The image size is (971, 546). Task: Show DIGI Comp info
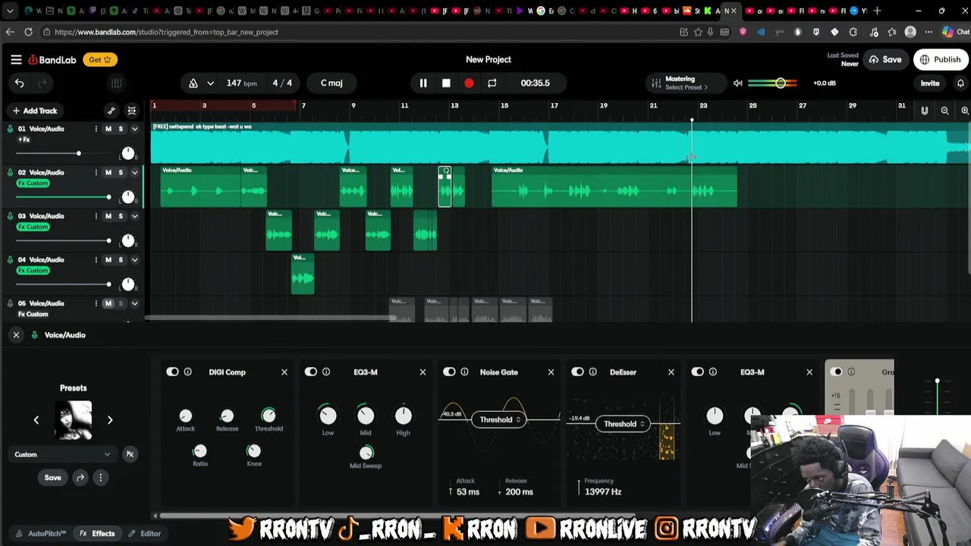[187, 372]
